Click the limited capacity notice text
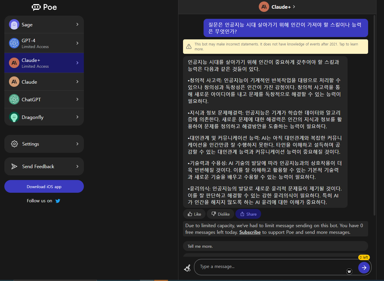The height and width of the screenshot is (281, 384). tap(276, 229)
